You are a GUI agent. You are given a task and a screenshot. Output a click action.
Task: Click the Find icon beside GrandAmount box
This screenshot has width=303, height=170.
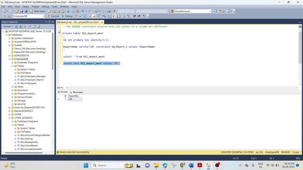click(x=172, y=11)
